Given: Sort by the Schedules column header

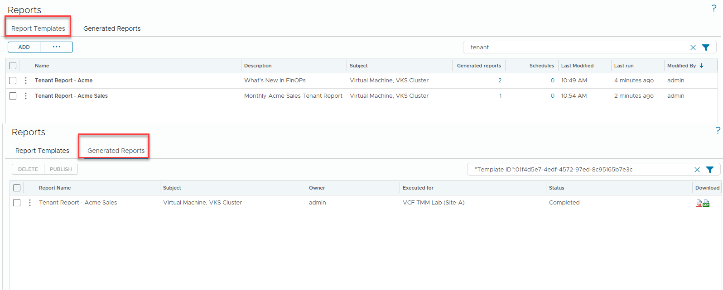Looking at the screenshot, I should pyautogui.click(x=542, y=66).
